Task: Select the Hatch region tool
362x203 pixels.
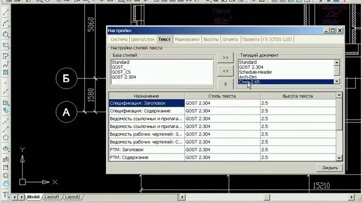Action: pyautogui.click(x=6, y=73)
